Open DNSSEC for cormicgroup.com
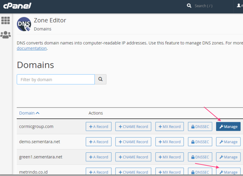Viewport: 243px width, 176px height. (x=200, y=127)
